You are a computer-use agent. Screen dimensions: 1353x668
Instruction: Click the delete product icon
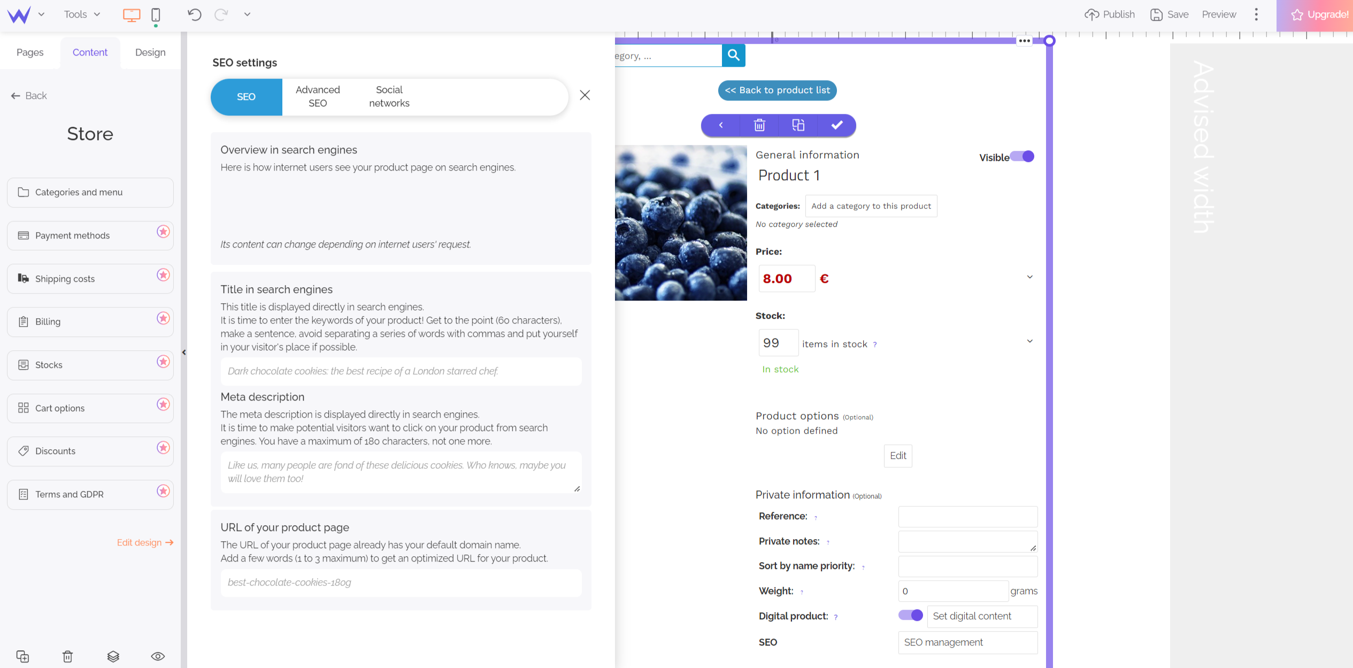[x=759, y=125]
